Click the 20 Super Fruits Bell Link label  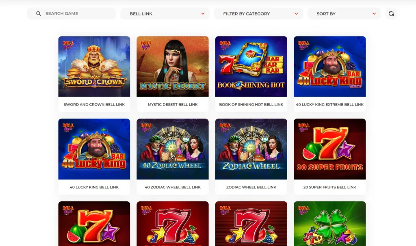pos(330,187)
